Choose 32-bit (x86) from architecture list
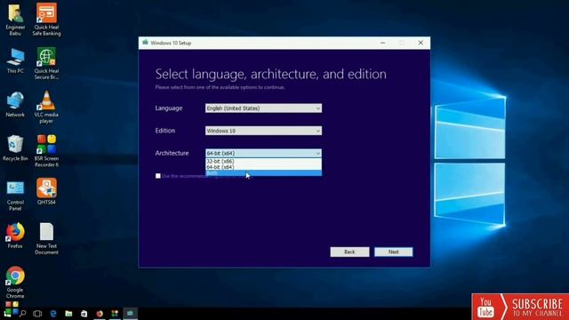The width and height of the screenshot is (569, 320). (x=263, y=161)
